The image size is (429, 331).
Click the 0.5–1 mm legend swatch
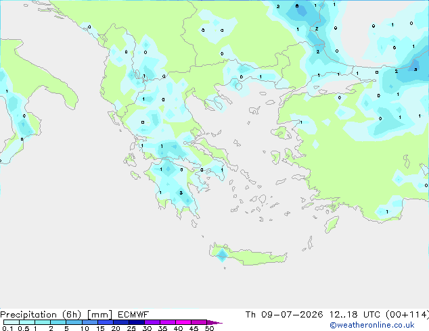point(27,322)
